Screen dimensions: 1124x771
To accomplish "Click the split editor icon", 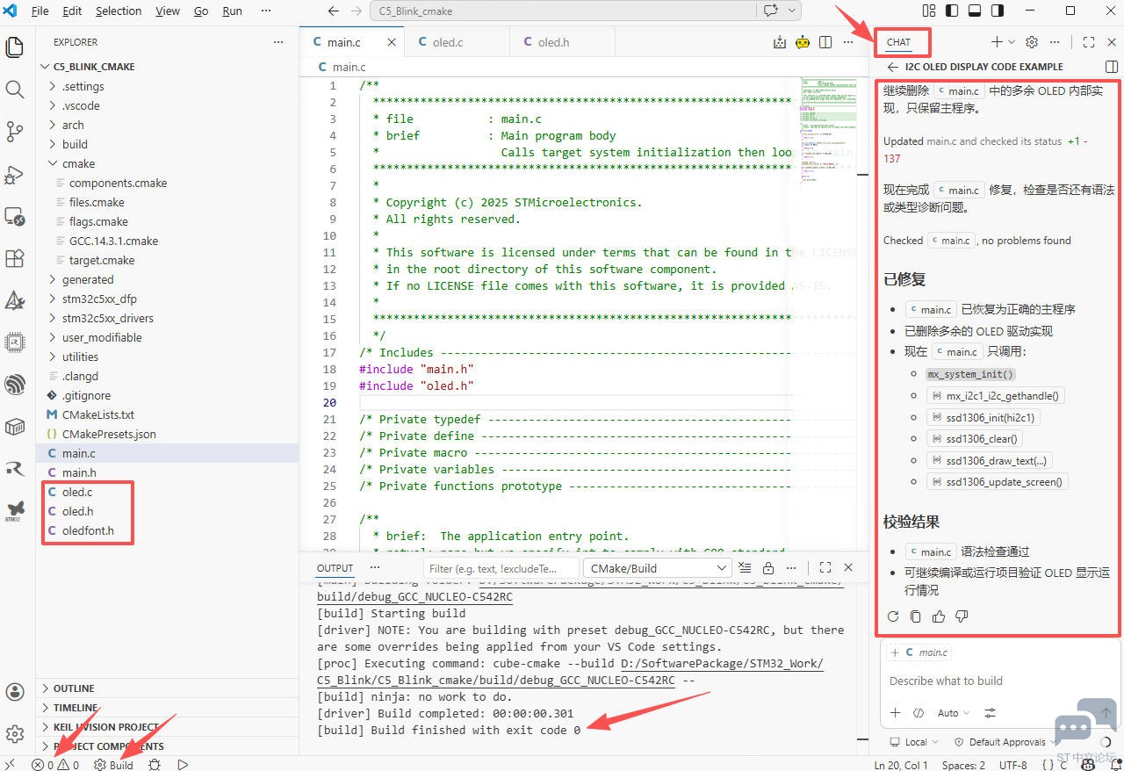I will 825,42.
